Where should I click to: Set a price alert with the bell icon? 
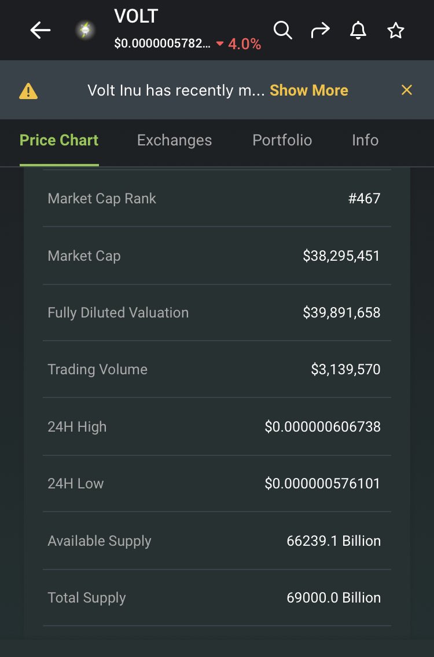[x=358, y=31]
